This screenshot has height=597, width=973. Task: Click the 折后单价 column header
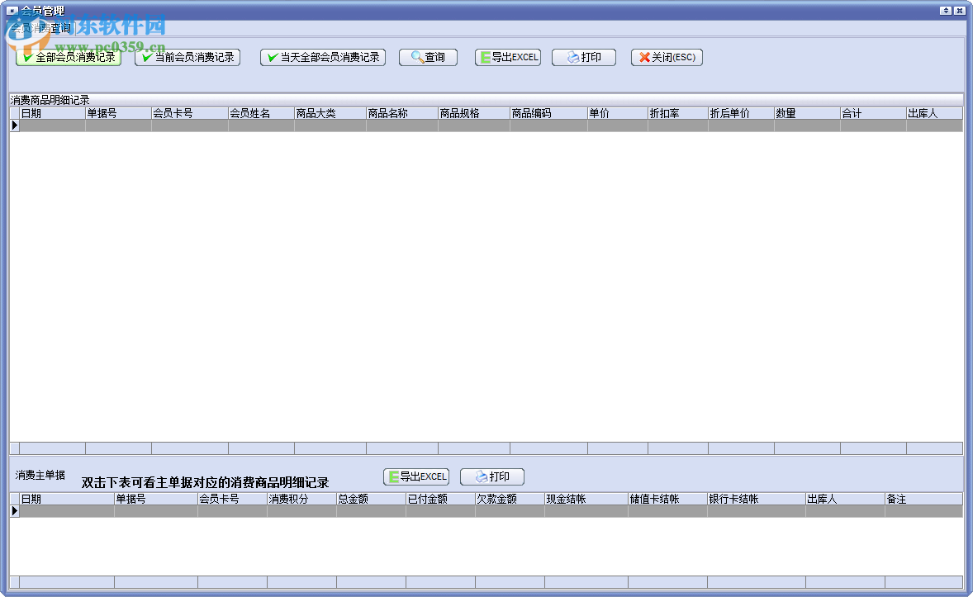(x=741, y=113)
